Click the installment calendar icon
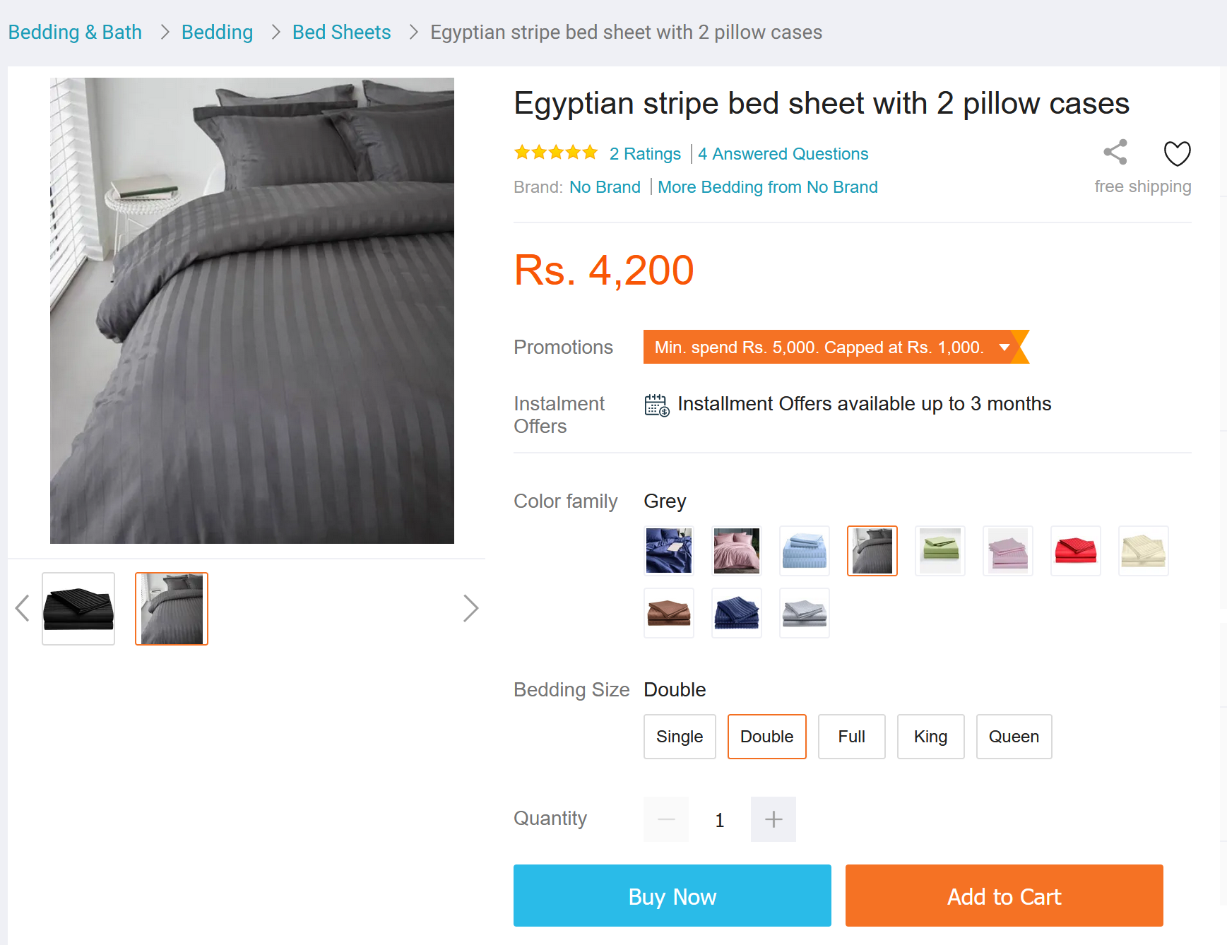Viewport: 1227px width, 945px height. coord(657,405)
